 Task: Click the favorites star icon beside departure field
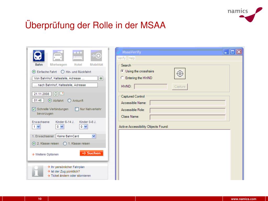pyautogui.click(x=101, y=78)
